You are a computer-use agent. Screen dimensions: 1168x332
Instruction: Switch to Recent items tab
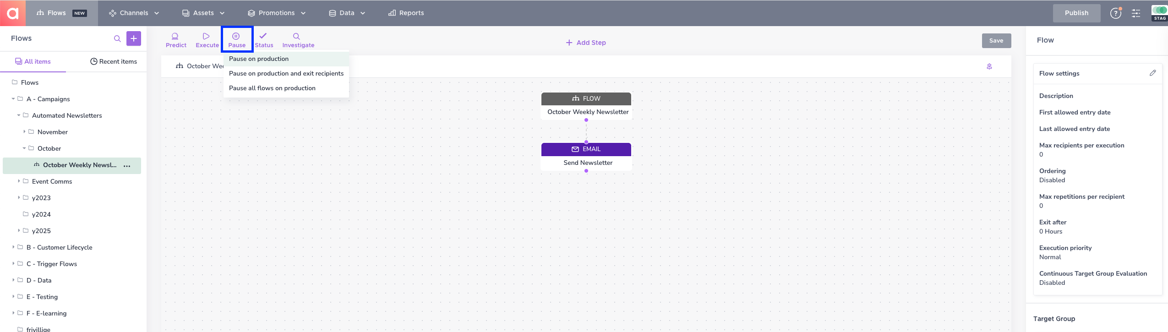click(114, 61)
